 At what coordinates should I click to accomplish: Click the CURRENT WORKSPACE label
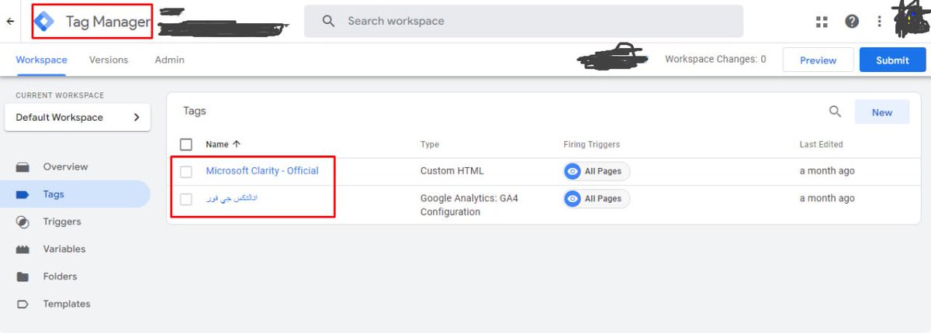pos(60,95)
